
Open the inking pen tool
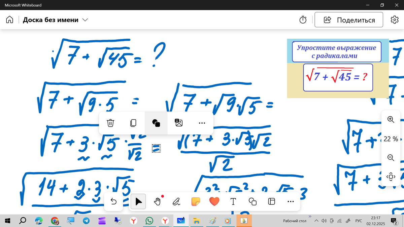click(176, 201)
